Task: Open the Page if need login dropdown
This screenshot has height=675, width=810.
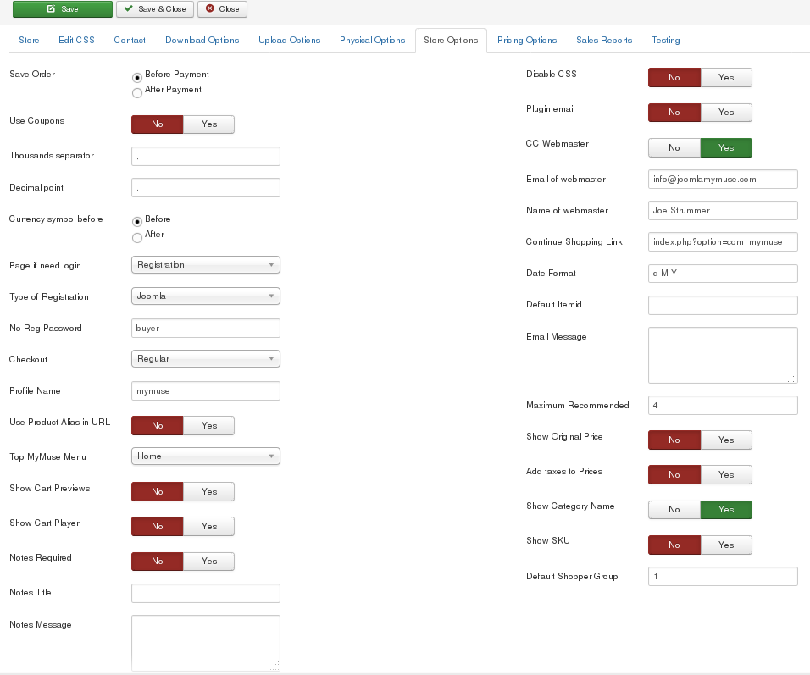Action: (206, 265)
